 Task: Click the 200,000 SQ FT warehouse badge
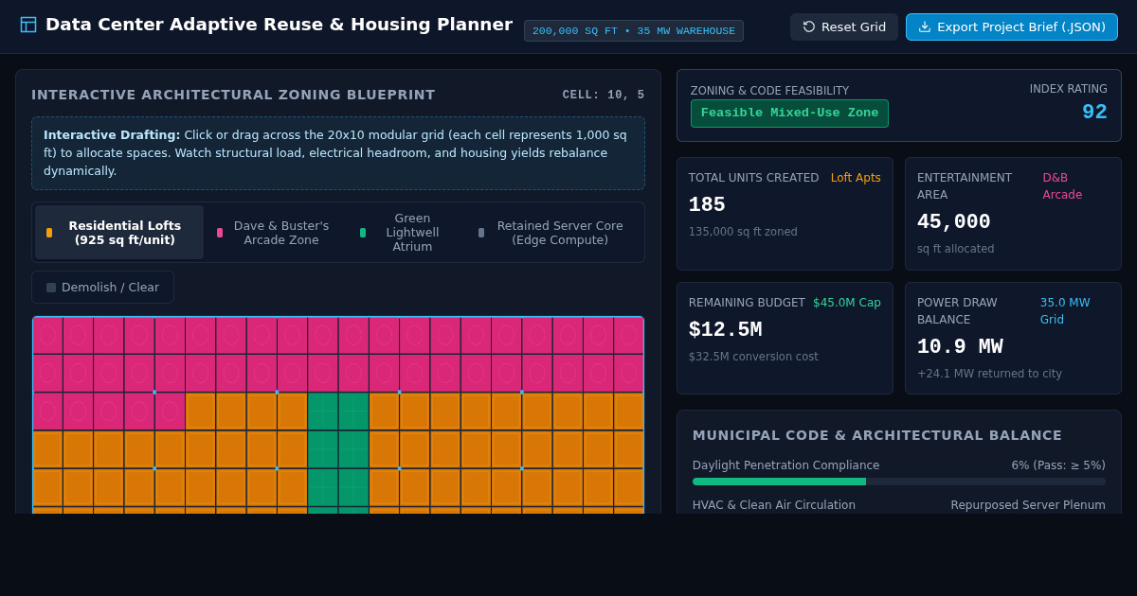tap(634, 31)
